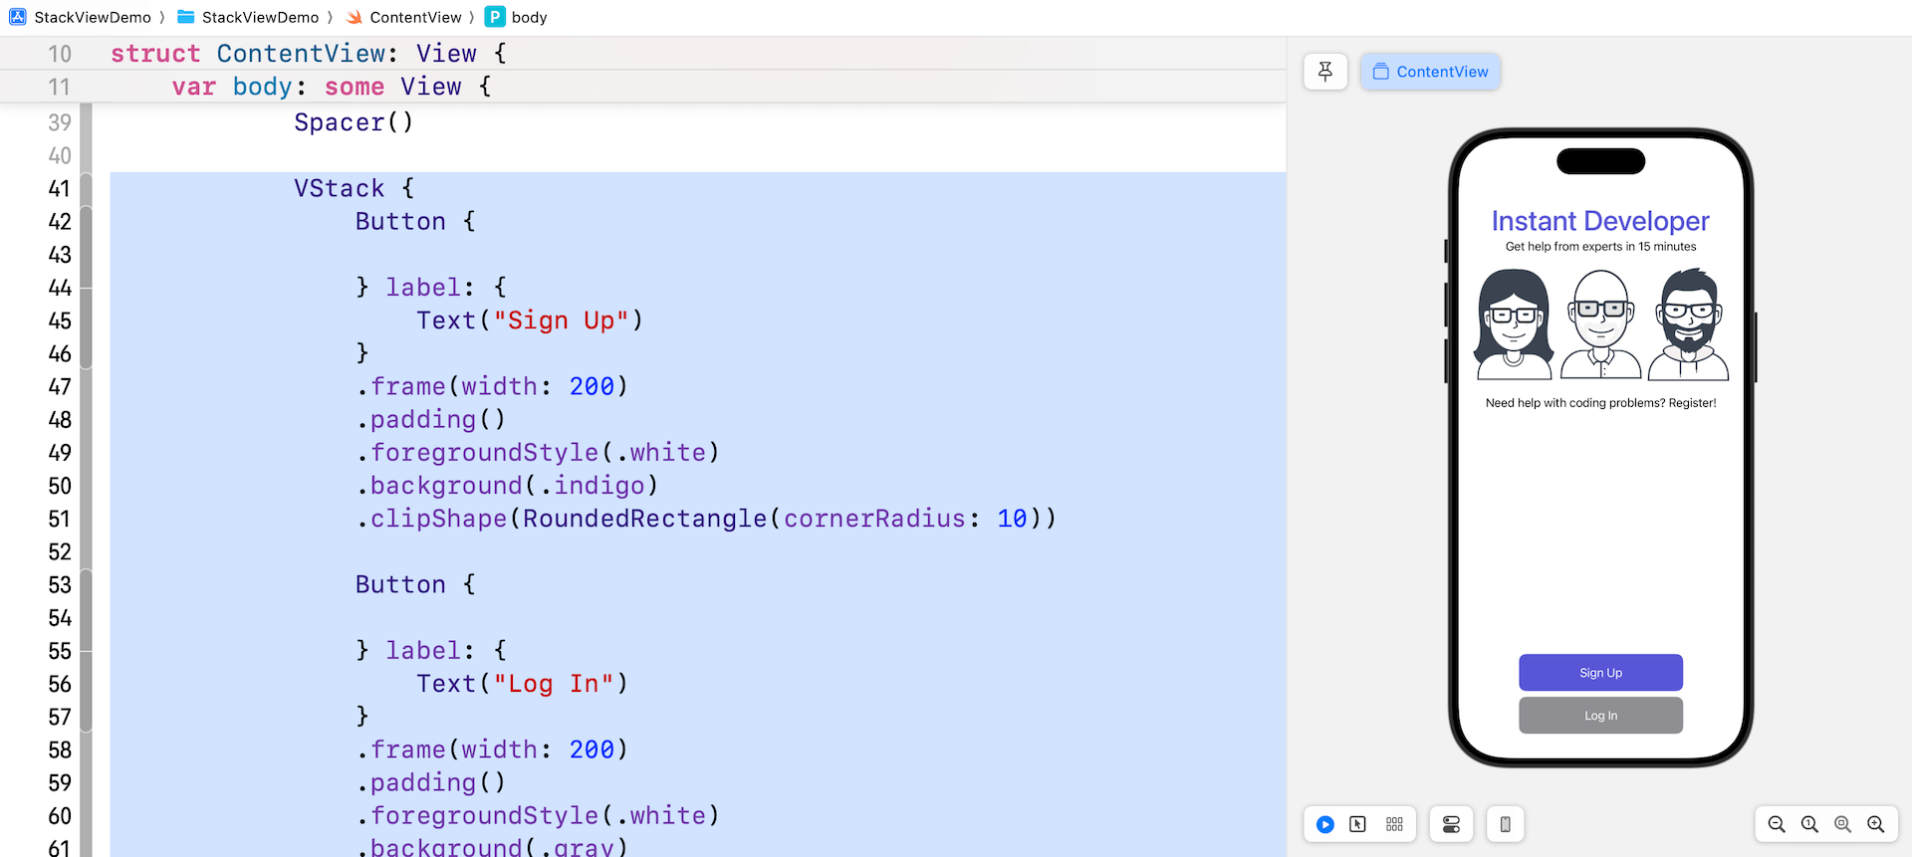Viewport: 1912px width, 857px height.
Task: Open the preview Variants grid icon
Action: [1394, 824]
